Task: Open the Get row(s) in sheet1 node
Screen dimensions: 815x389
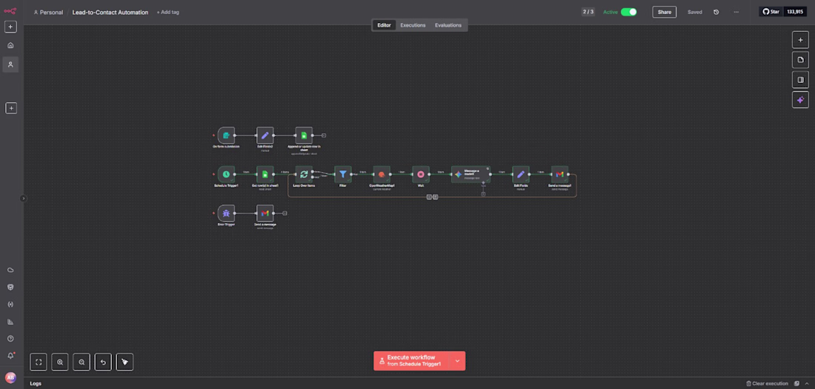Action: coord(265,174)
